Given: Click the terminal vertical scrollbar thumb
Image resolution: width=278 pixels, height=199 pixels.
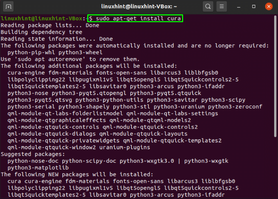Looking at the screenshot, I should click(x=275, y=76).
